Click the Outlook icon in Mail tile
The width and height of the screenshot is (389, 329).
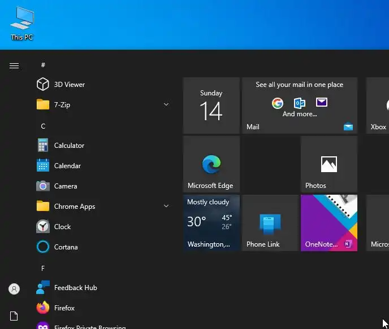tap(300, 103)
